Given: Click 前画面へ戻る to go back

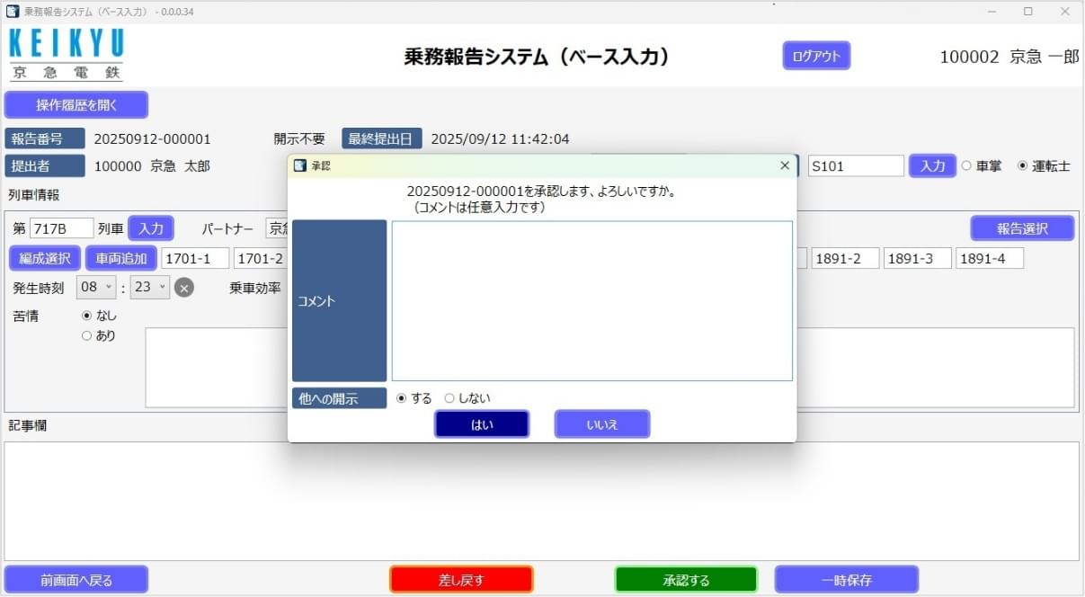Looking at the screenshot, I should [76, 578].
